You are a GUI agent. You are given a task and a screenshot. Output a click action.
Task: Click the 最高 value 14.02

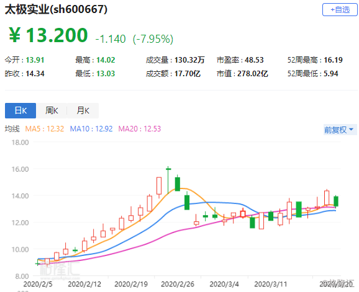(106, 60)
